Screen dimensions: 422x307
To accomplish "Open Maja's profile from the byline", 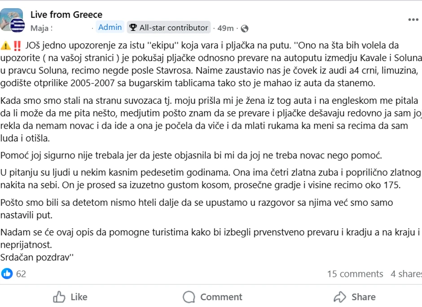I will 41,27.
